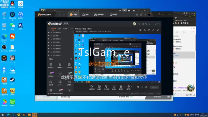This screenshot has width=208, height=117.
Task: Select the 全屏 1 source row
Action: pyautogui.click(x=60, y=36)
